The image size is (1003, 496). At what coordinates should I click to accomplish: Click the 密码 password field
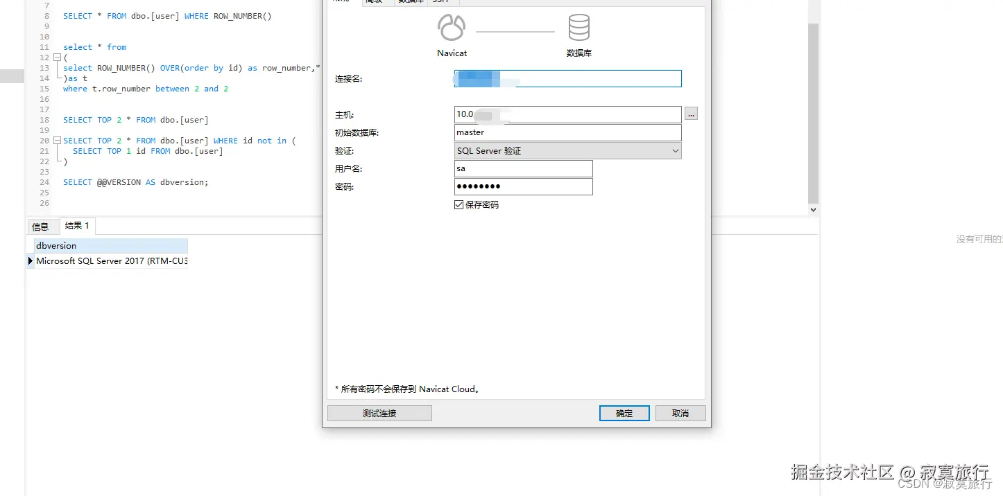(x=524, y=187)
